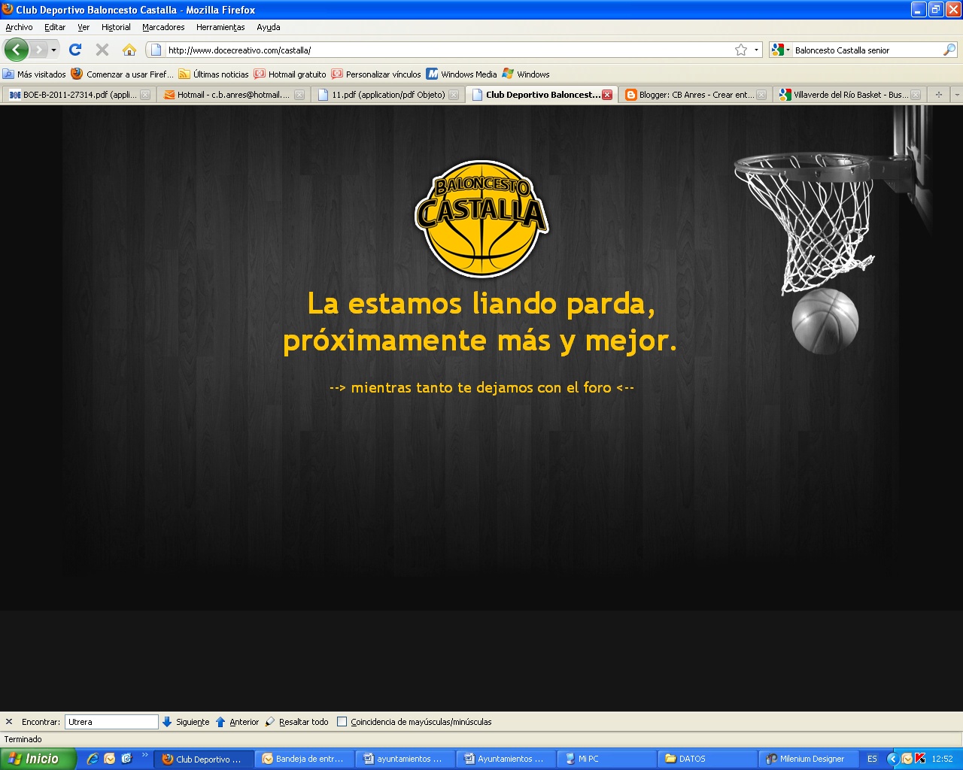
Task: Click the second quick launch icon beside Internet Explorer
Action: 110,759
